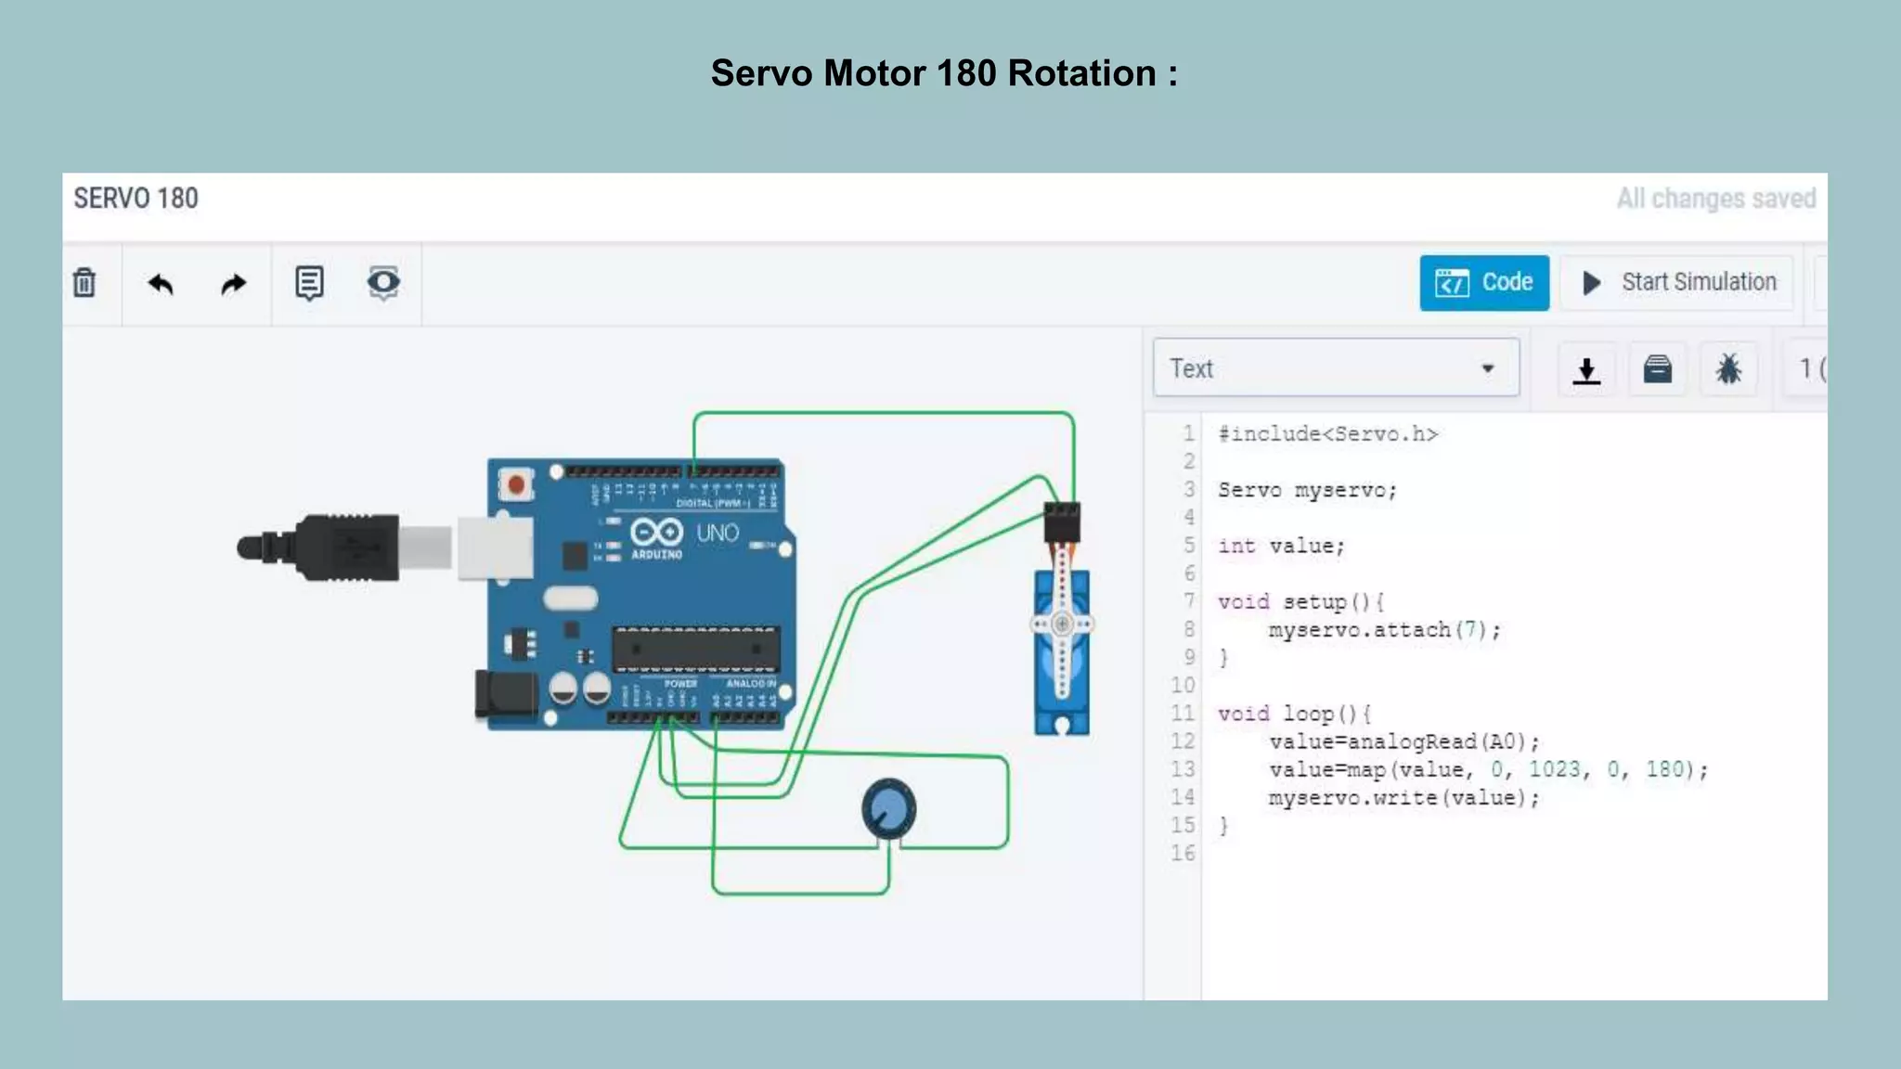Select the potentiometer knob component

pos(888,809)
